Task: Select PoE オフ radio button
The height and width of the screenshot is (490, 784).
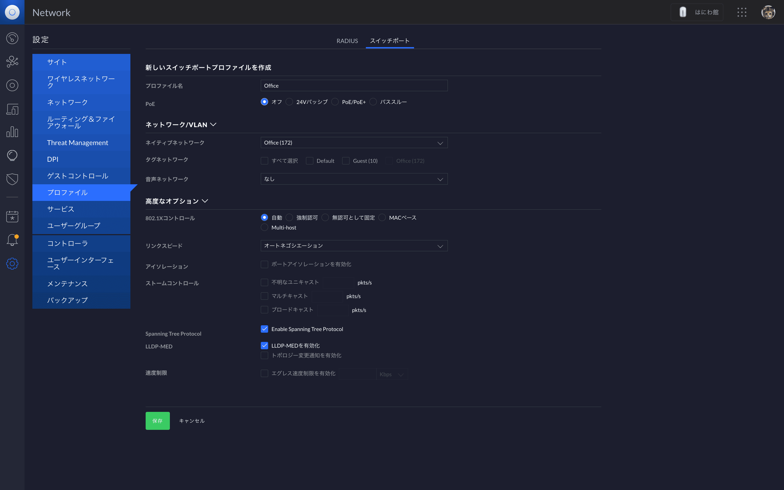Action: [x=264, y=102]
